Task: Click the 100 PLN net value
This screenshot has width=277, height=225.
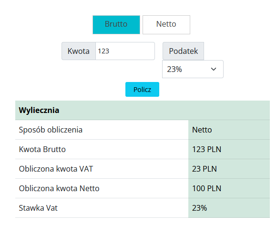Action: pos(206,188)
